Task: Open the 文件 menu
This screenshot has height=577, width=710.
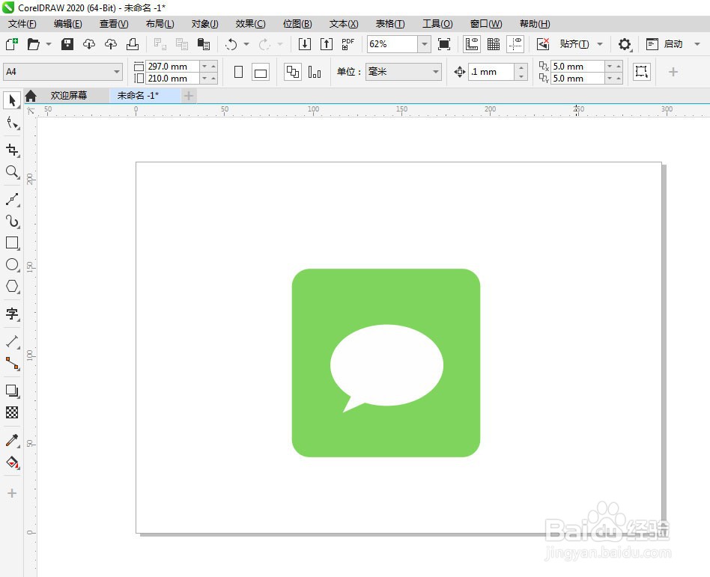Action: [22, 23]
